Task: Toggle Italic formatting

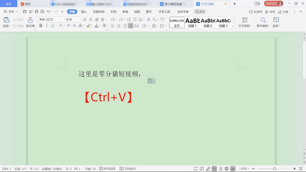Action: point(47,26)
